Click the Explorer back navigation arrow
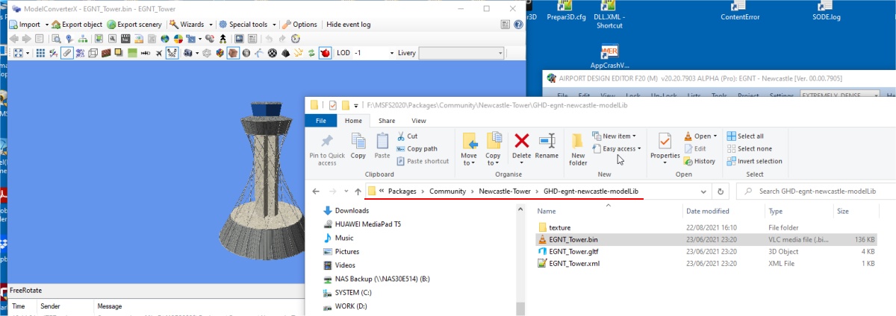896x316 pixels. click(x=316, y=192)
